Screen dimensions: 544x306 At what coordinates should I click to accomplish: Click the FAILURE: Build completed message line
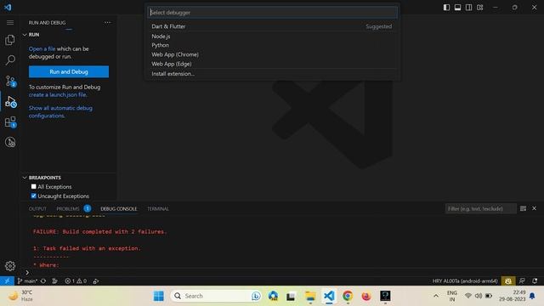(100, 231)
